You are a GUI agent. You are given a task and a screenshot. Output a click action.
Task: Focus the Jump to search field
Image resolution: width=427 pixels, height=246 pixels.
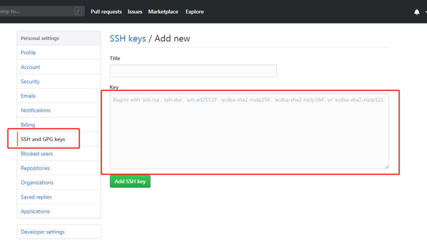tap(41, 11)
